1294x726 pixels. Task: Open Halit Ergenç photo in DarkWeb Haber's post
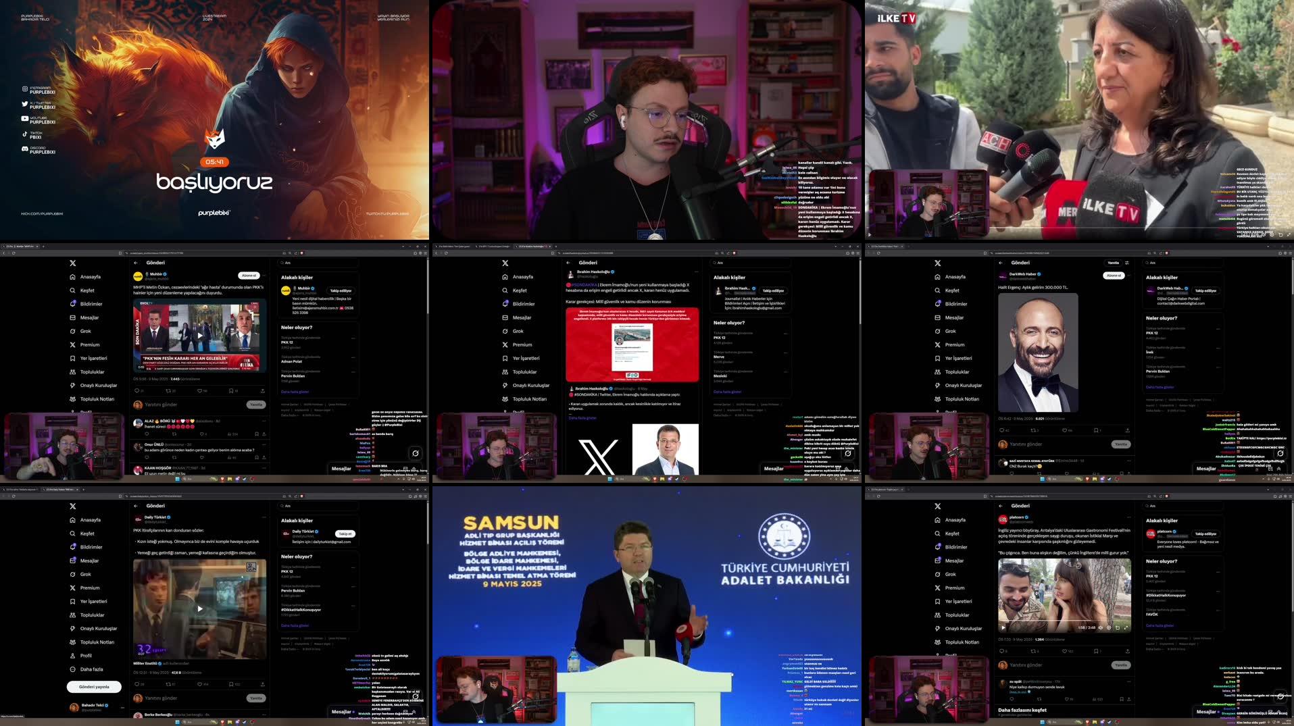[1038, 353]
